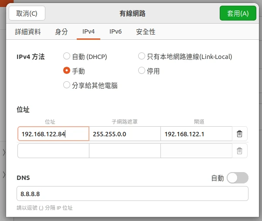Click the green 套用(A) button
Screen dimensions: 262x221
tap(238, 13)
